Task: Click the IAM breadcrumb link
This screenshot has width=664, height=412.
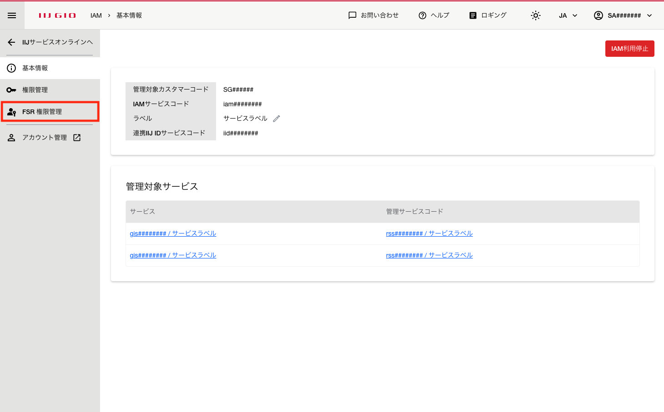Action: (x=96, y=15)
